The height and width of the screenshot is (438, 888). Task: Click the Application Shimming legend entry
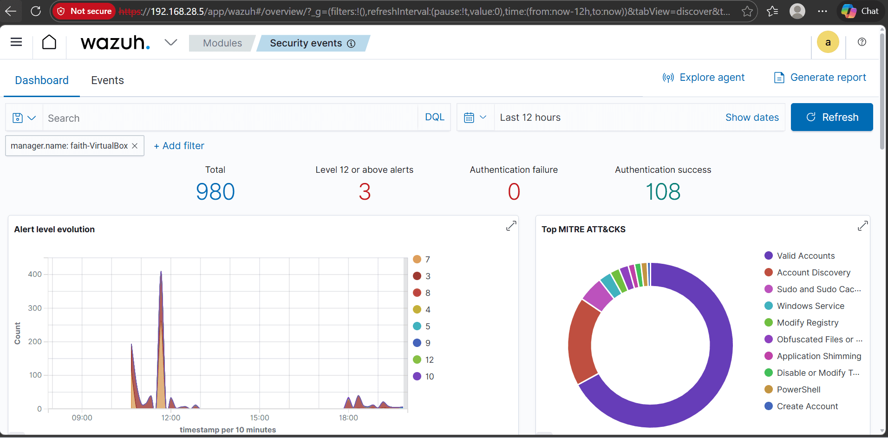tap(813, 356)
